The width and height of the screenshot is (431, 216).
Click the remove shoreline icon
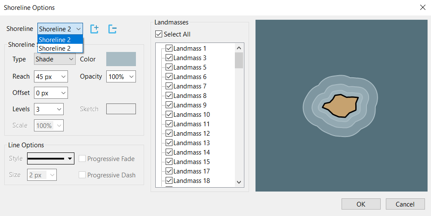coord(112,29)
